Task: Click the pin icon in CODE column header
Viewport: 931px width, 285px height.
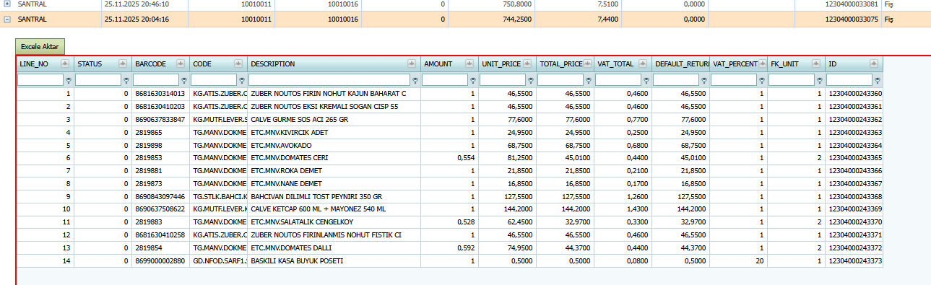Action: [238, 64]
